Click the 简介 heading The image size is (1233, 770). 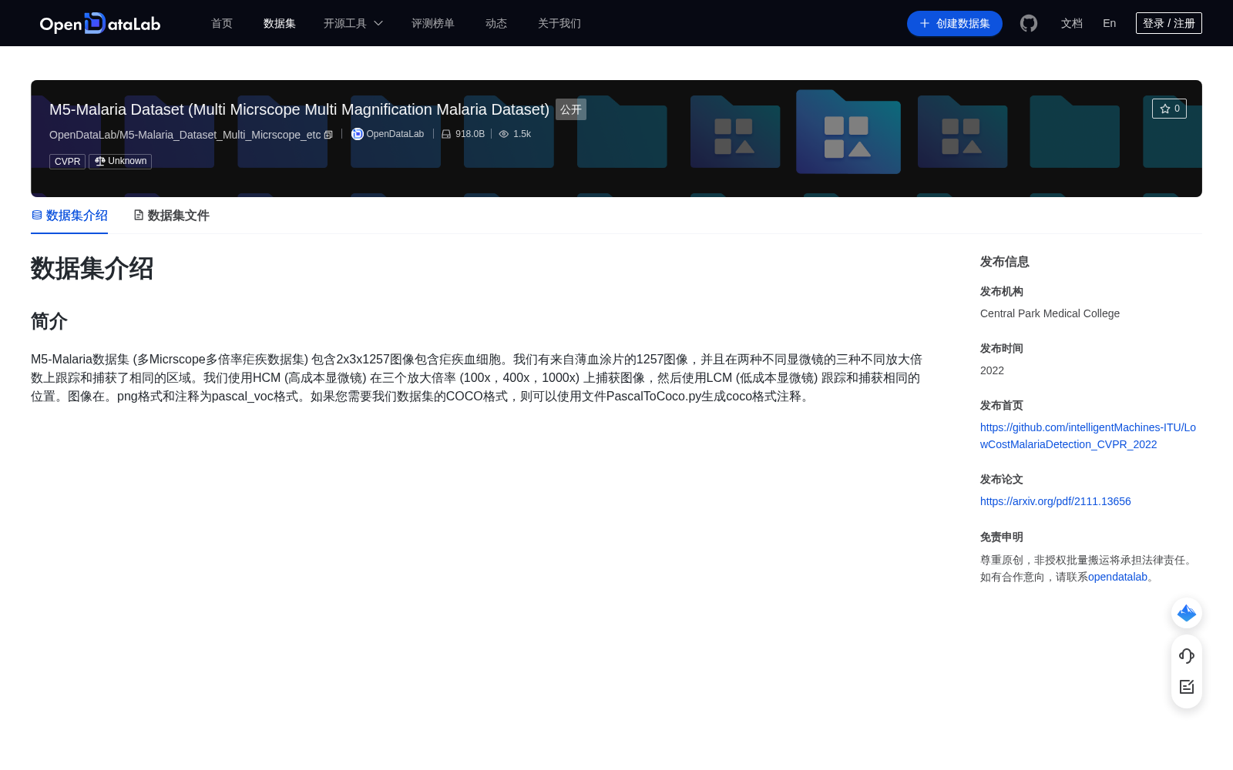49,321
